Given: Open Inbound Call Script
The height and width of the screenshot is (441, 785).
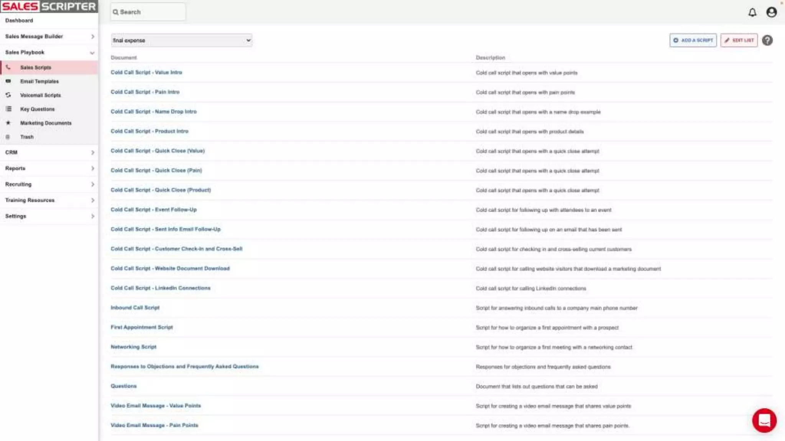Looking at the screenshot, I should click(135, 307).
